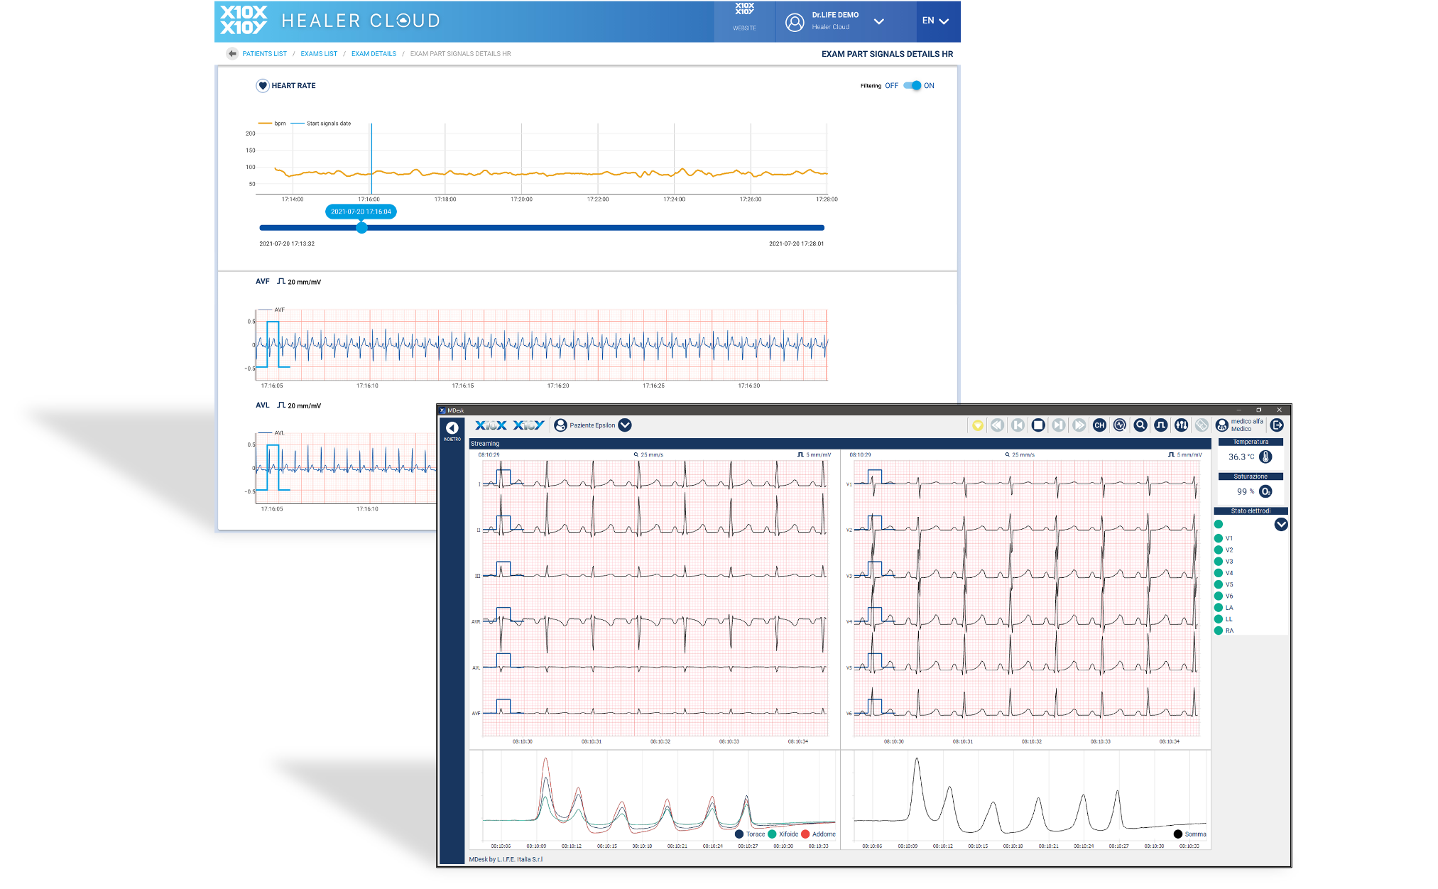Viewport: 1438px width, 889px height.
Task: Click the INDIETRO back arrow in MDesk sidebar
Action: coord(452,427)
